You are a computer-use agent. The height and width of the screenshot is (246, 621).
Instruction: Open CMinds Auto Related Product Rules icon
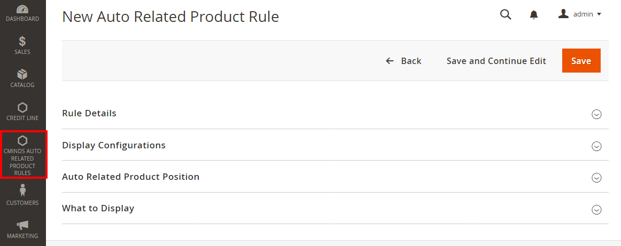[x=22, y=141]
